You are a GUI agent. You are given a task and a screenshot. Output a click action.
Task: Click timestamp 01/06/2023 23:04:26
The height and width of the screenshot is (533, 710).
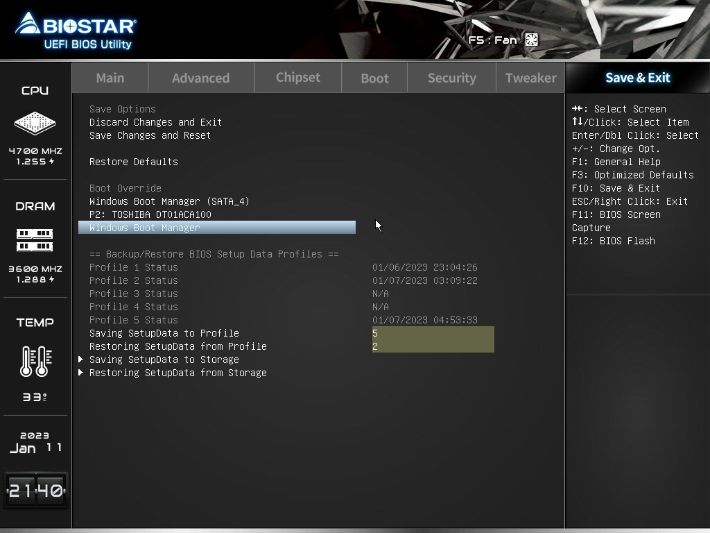point(425,267)
